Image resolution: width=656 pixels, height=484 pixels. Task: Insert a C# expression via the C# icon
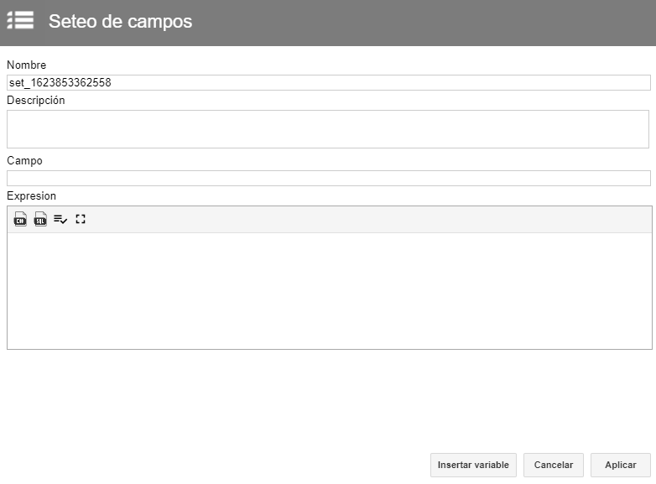[20, 219]
